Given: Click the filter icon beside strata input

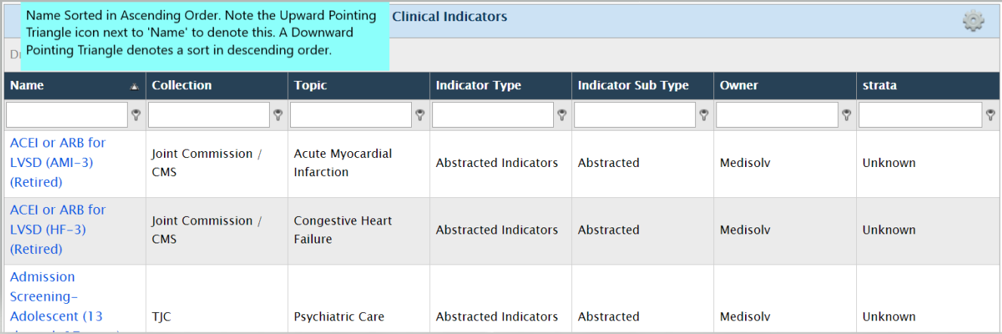Looking at the screenshot, I should (x=991, y=115).
